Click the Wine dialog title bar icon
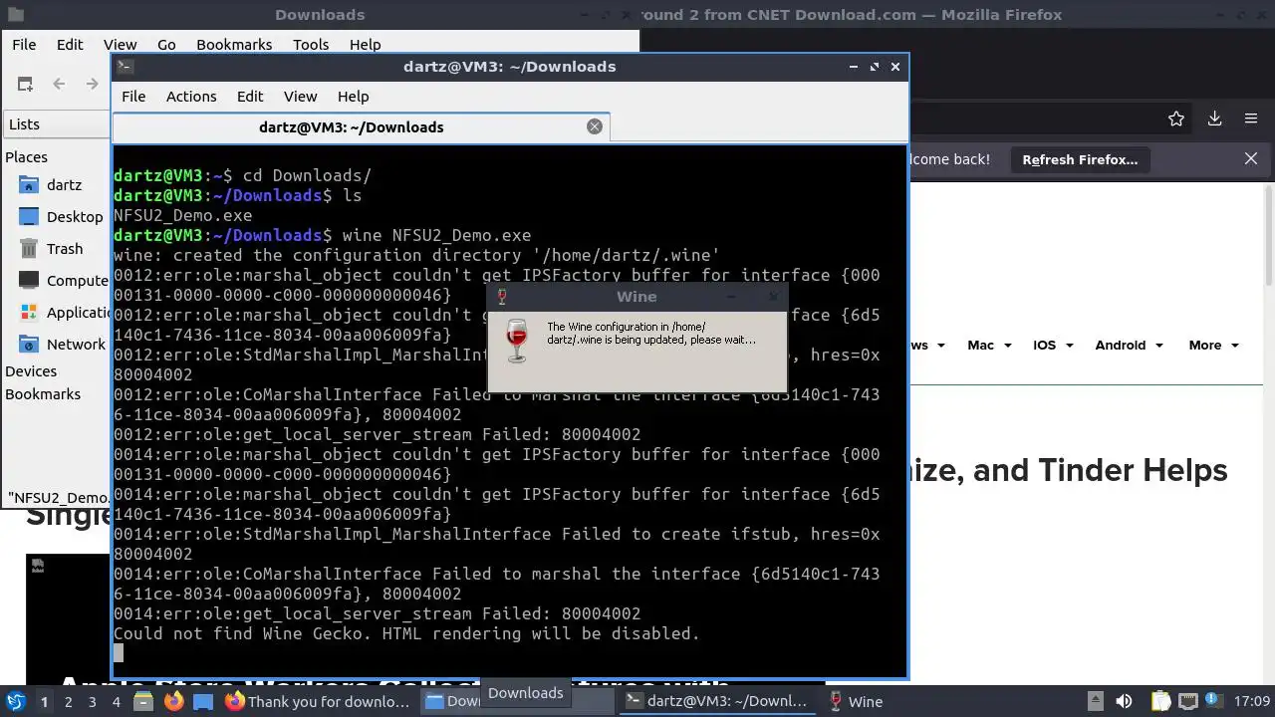This screenshot has width=1275, height=717. click(501, 297)
